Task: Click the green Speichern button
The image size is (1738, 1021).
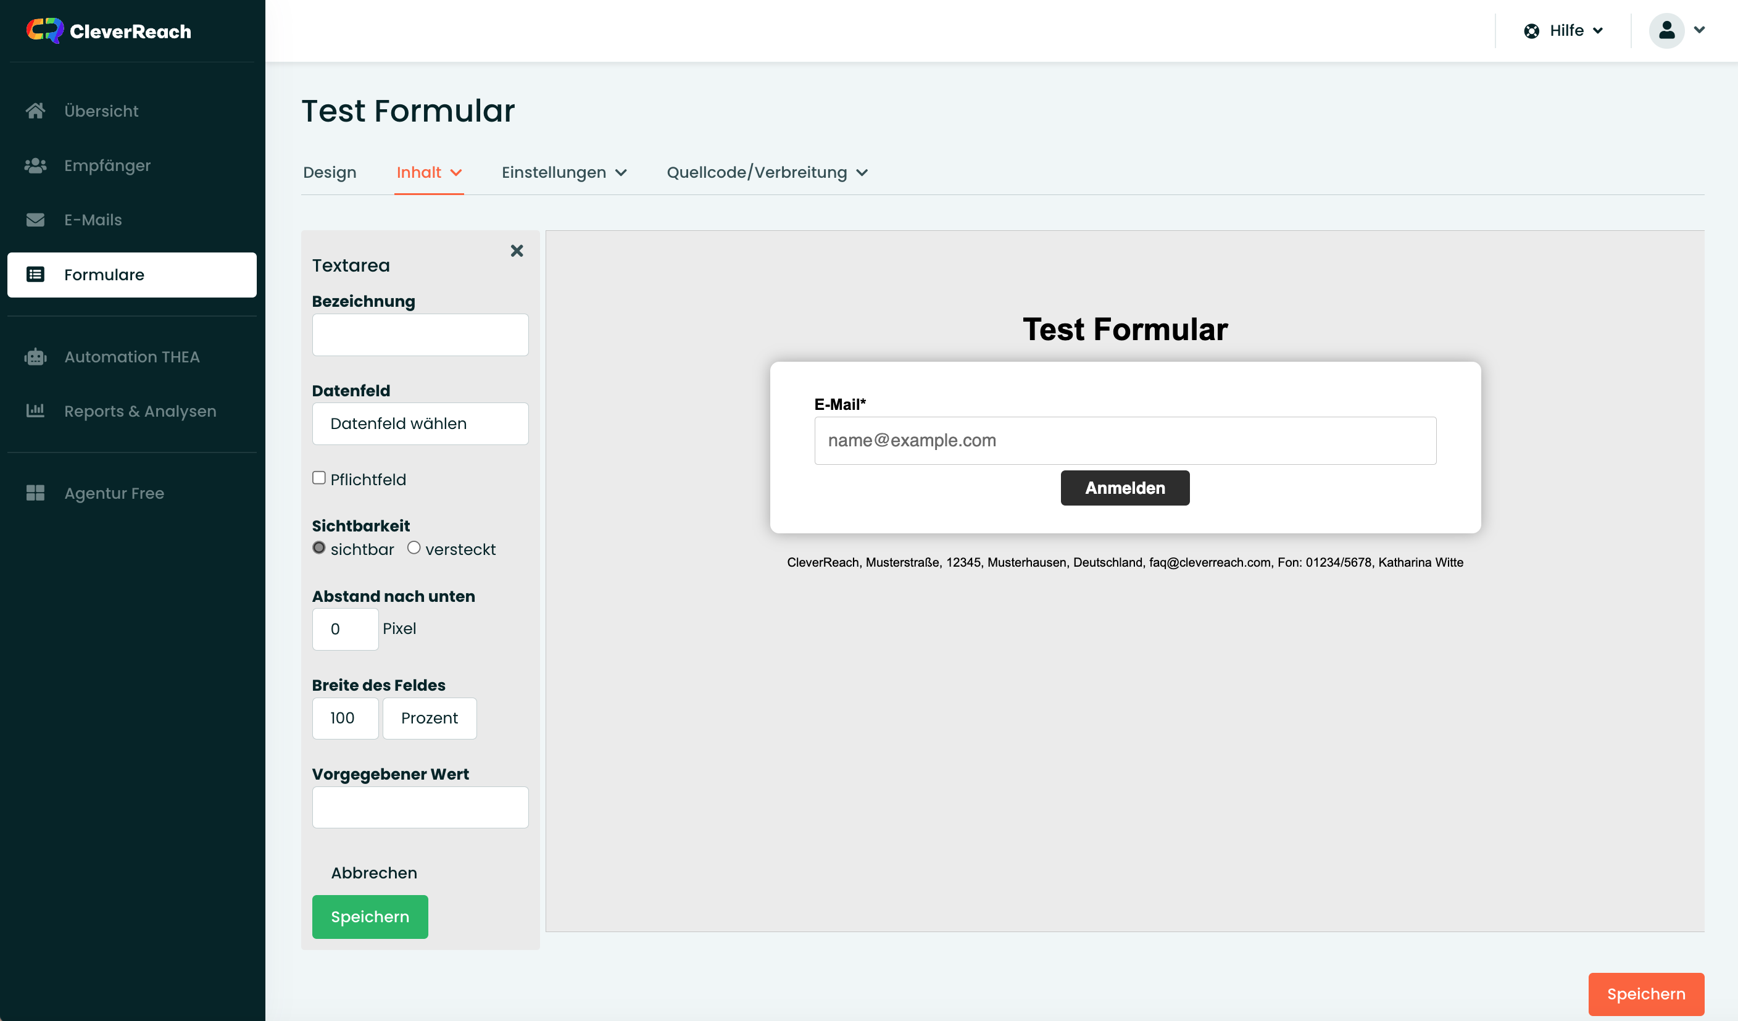Action: 370,917
